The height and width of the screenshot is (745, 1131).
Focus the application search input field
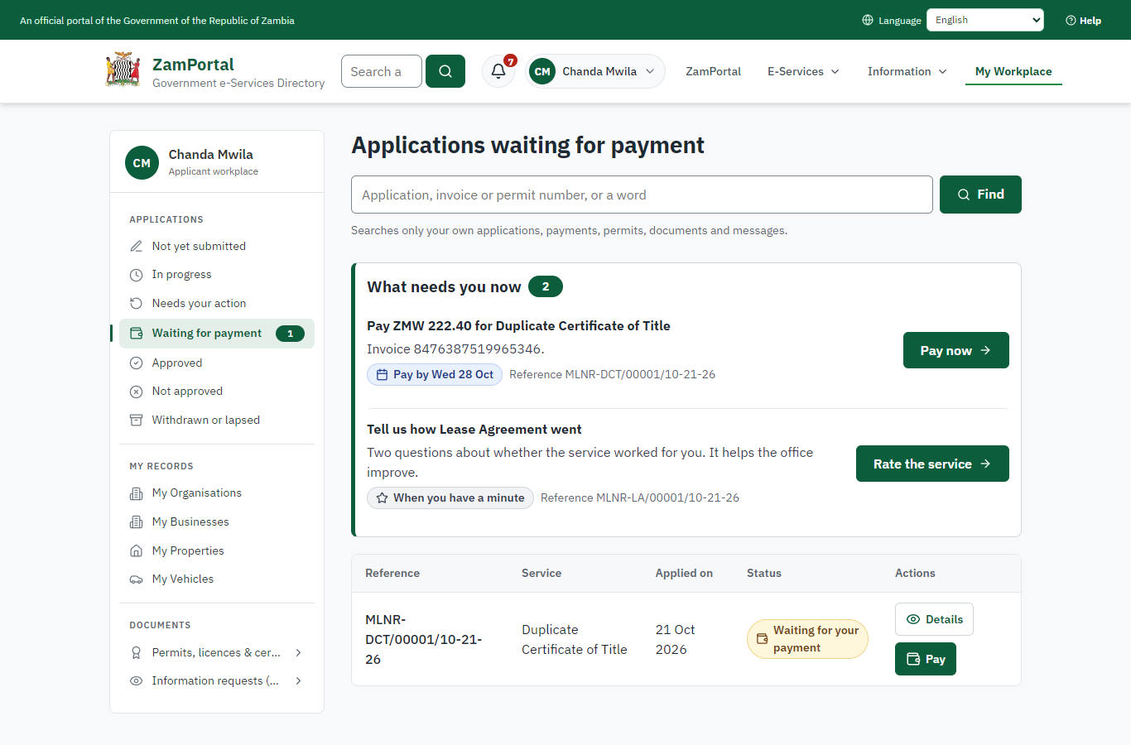[x=642, y=195]
